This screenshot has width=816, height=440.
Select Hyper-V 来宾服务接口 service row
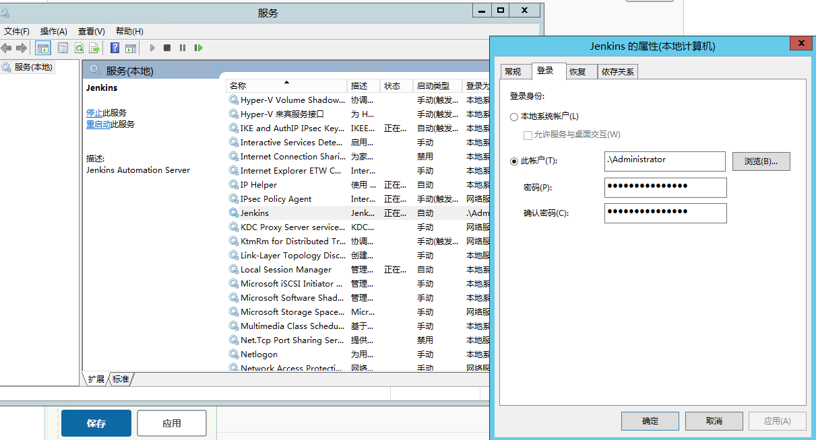tap(358, 114)
